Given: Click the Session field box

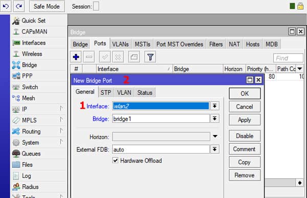Looking at the screenshot, I should pos(96,6).
